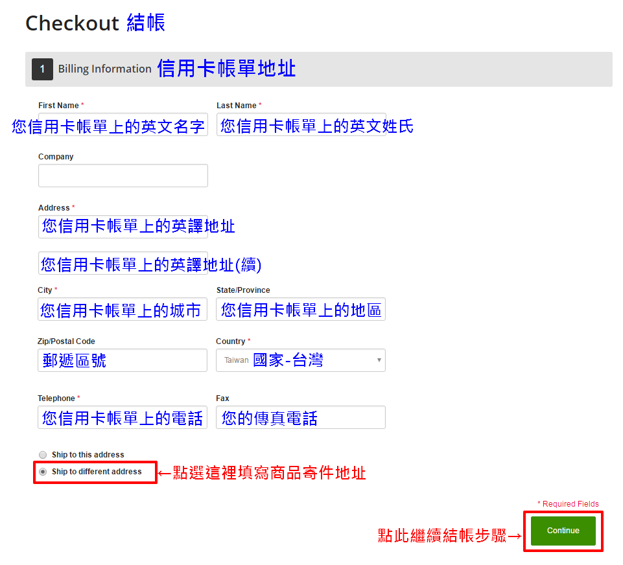
Task: Select the City input field
Action: tap(123, 309)
